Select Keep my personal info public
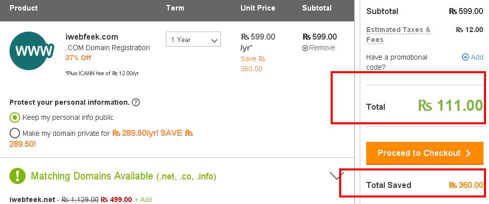The image size is (489, 204). [x=15, y=118]
